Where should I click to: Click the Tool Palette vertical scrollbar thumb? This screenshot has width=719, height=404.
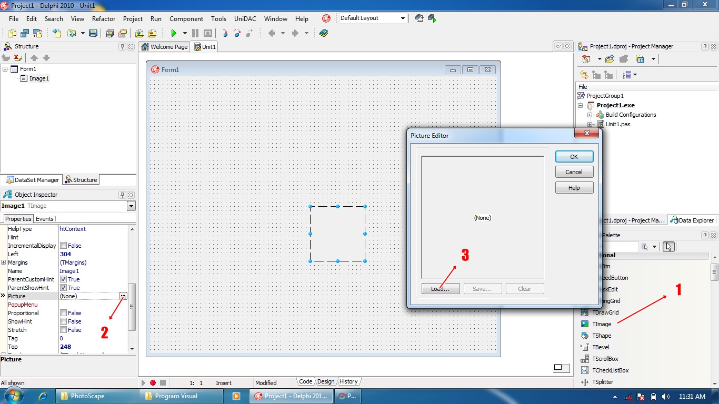pos(714,272)
